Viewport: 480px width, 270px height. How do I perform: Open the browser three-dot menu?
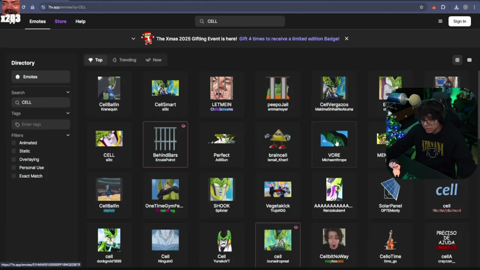click(474, 7)
